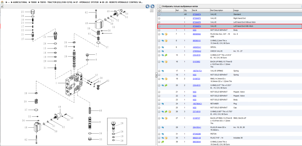302x146 pixels.
Task: Open 08-26 REMOTE HYDRAULIC CONTROL breadcrumb
Action: click(122, 2)
